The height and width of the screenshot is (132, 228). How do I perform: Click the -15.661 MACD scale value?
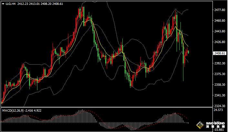click(219, 130)
